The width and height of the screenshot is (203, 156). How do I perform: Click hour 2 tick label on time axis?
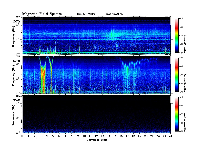pyautogui.click(x=35, y=136)
